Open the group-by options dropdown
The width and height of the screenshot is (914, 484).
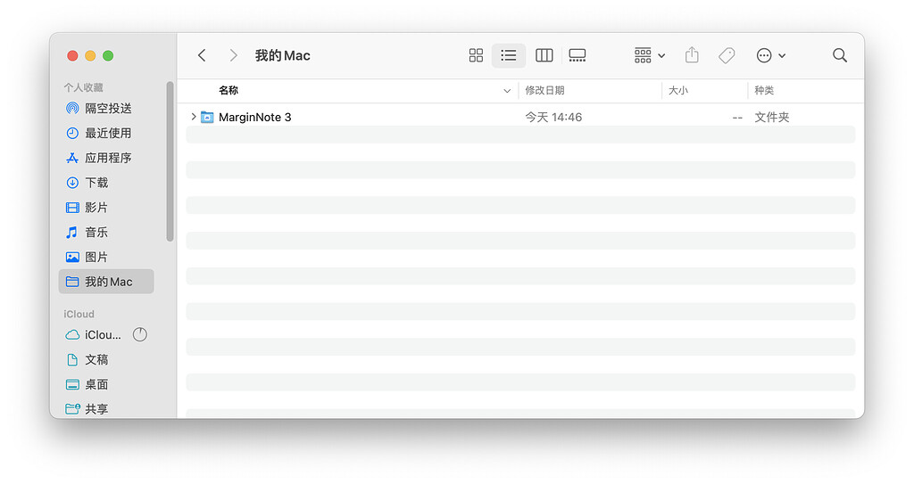(x=650, y=55)
